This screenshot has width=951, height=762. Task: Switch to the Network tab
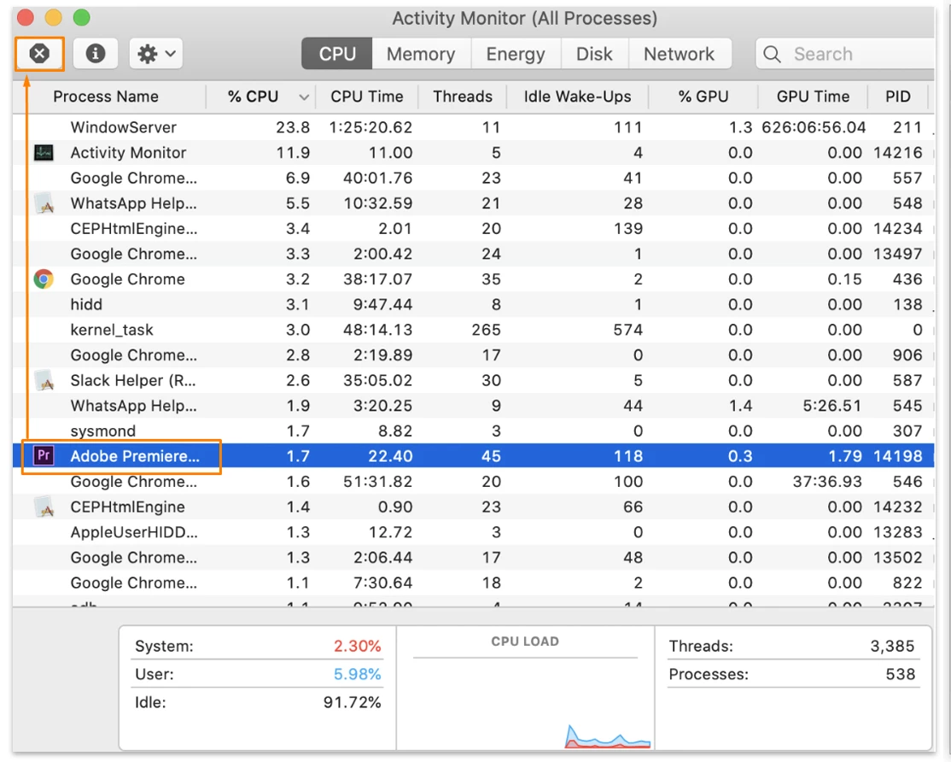click(x=680, y=54)
